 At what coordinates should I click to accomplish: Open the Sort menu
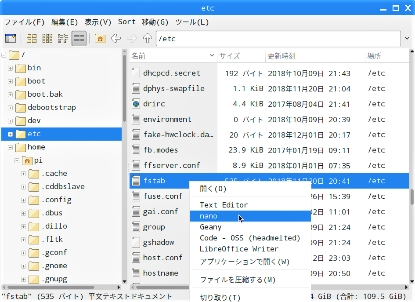coord(127,22)
